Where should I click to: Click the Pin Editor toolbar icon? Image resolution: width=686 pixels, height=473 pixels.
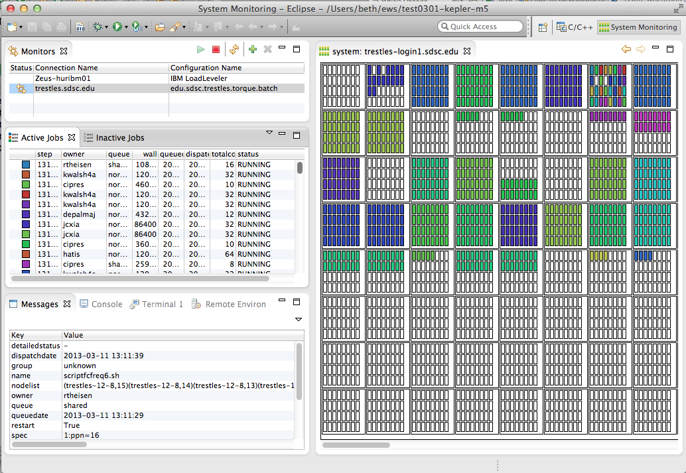[296, 27]
